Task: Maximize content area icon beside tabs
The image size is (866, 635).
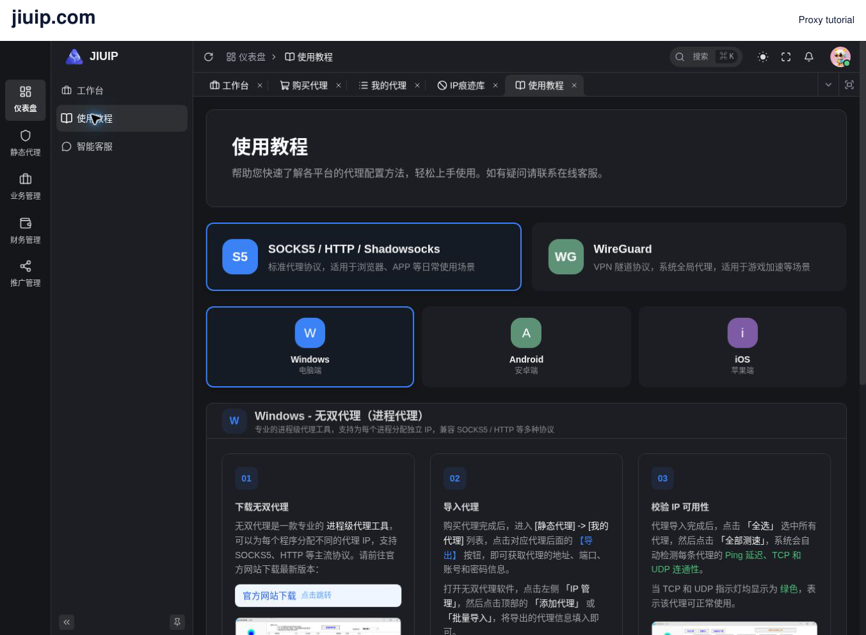Action: (x=849, y=85)
